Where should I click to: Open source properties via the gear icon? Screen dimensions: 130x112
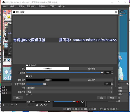[x=37, y=105]
